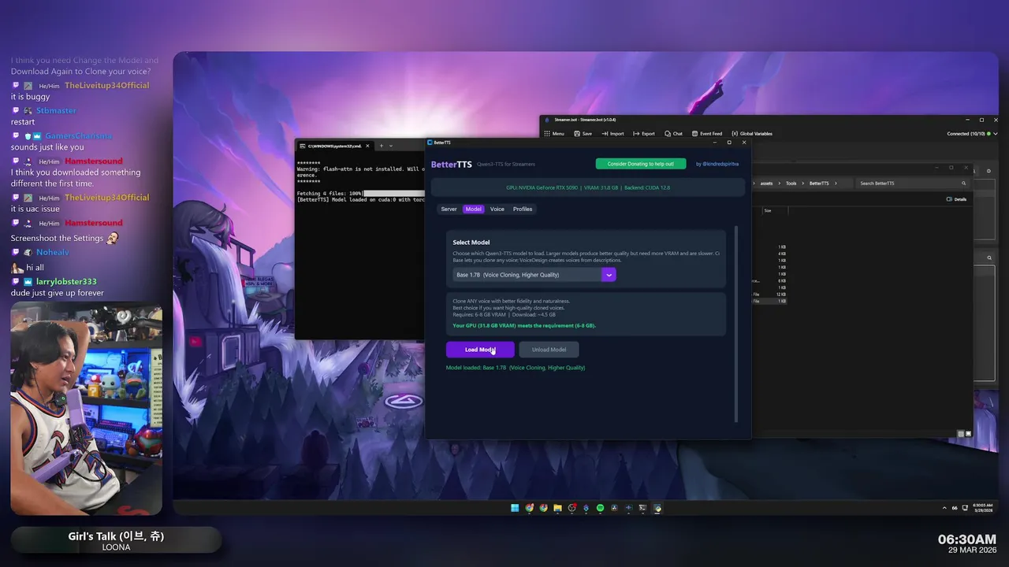The height and width of the screenshot is (567, 1009).
Task: Expand the Base 1.7B model dropdown arrow
Action: [x=609, y=275]
